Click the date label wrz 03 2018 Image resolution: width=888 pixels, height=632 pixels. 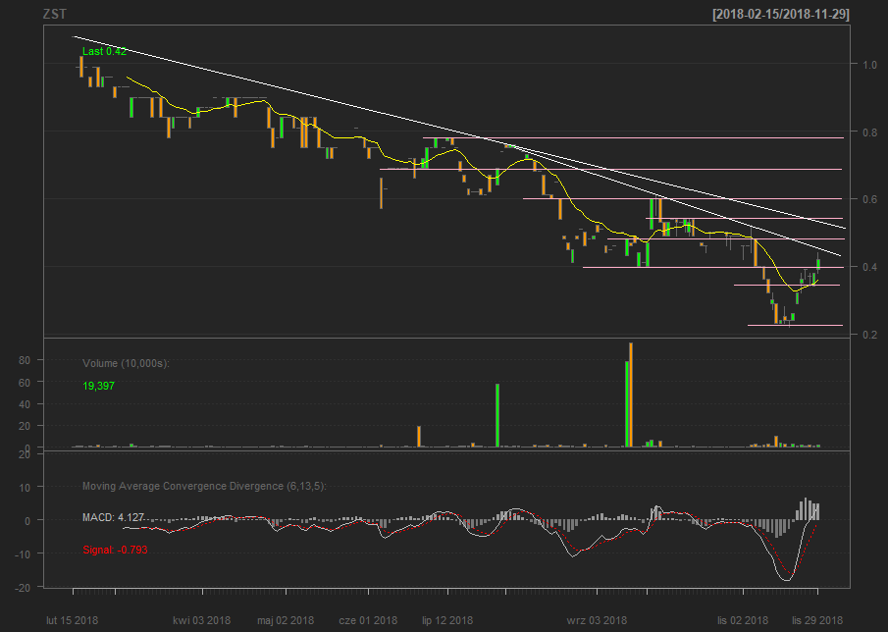(x=597, y=620)
